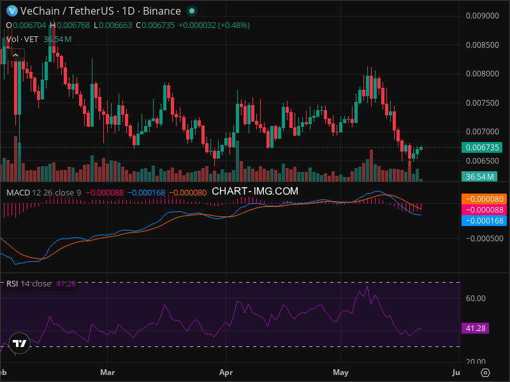
Task: Click the green market status dot
Action: [192, 11]
